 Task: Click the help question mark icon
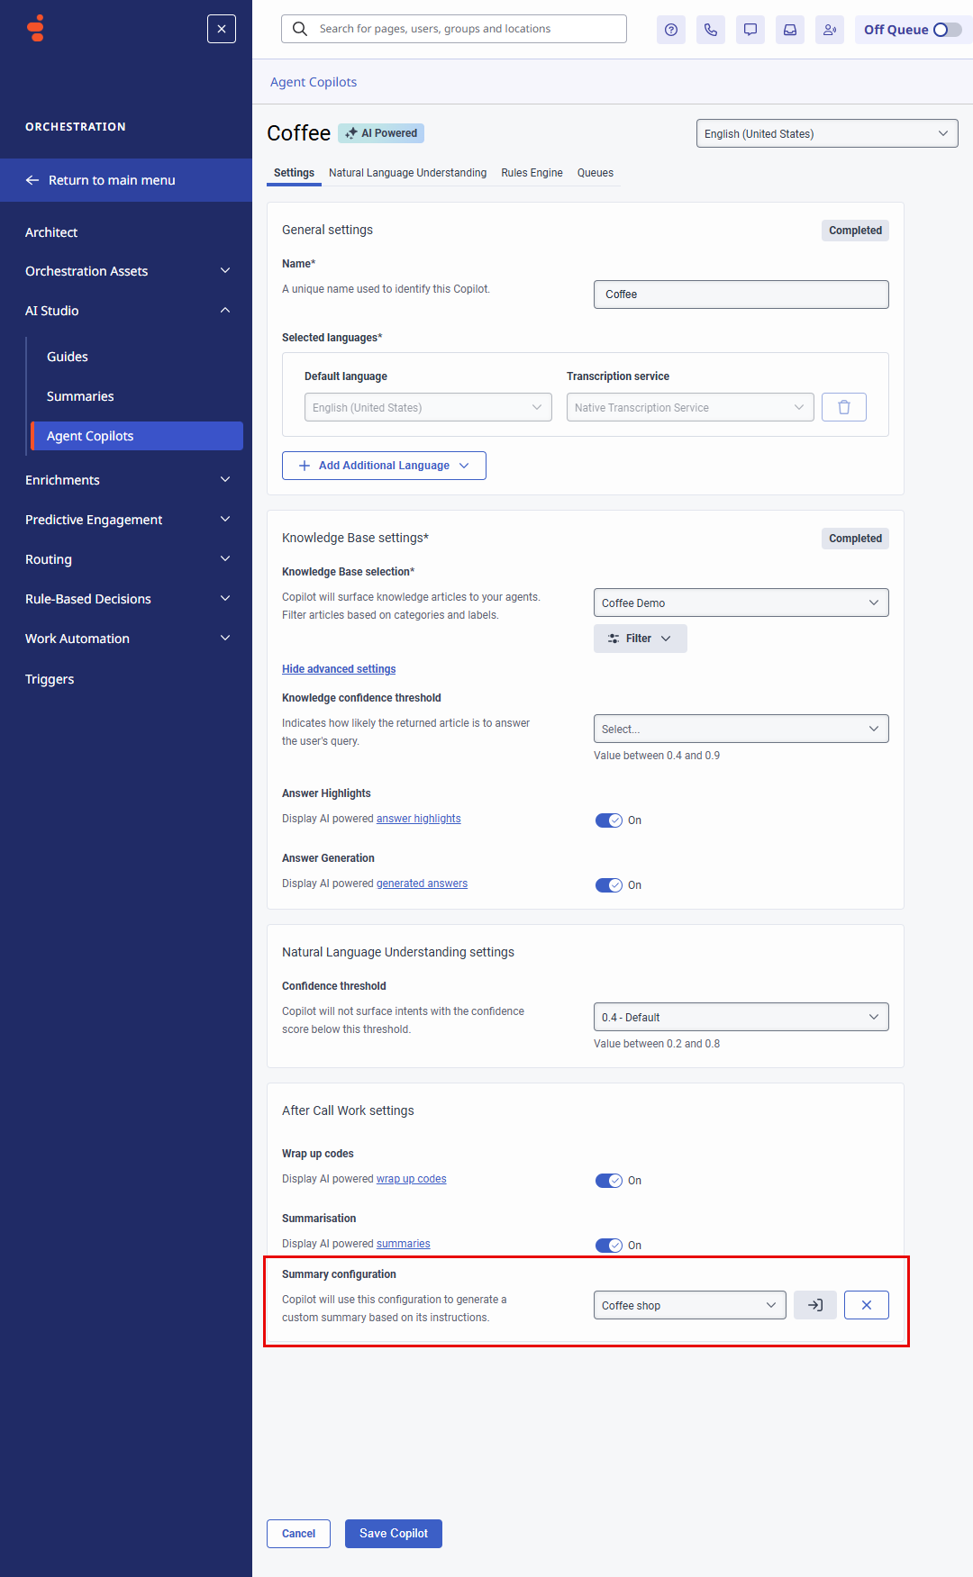(671, 30)
